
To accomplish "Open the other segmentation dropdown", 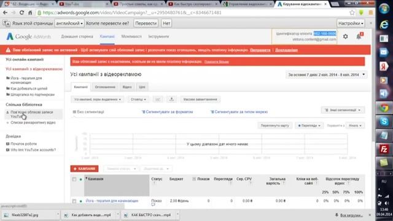I will 343,110.
